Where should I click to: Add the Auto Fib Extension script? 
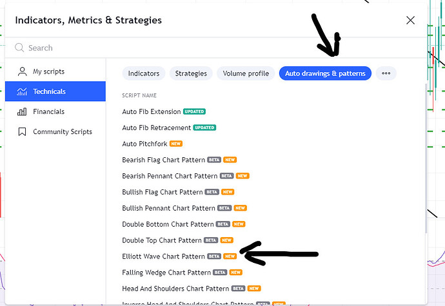152,111
